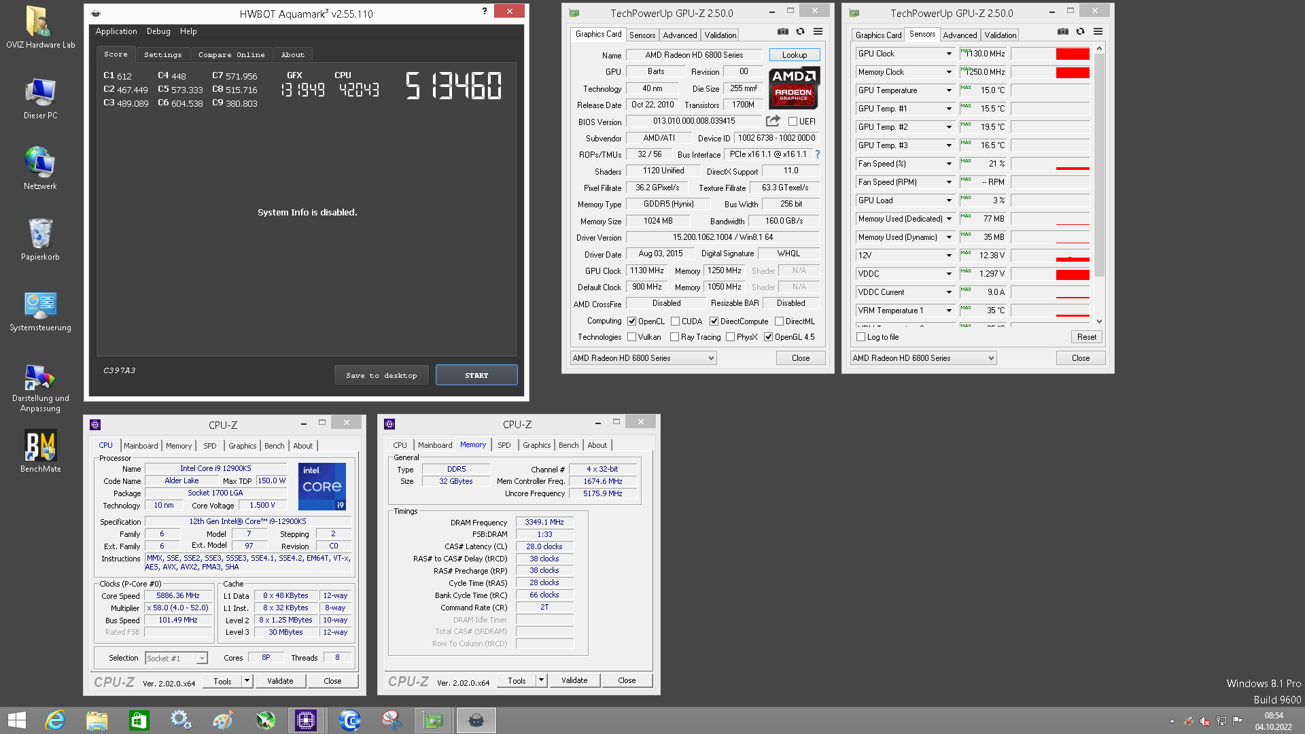
Task: Open the Windows Start button
Action: [17, 720]
